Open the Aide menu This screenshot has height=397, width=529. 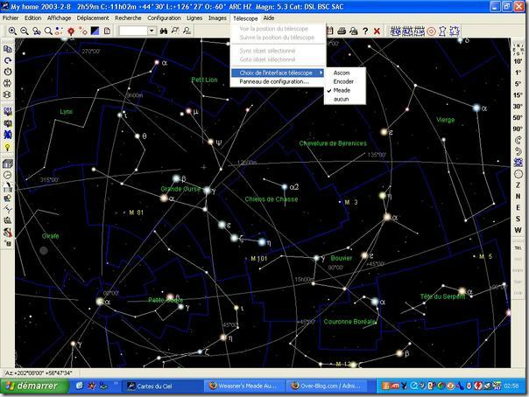click(269, 17)
